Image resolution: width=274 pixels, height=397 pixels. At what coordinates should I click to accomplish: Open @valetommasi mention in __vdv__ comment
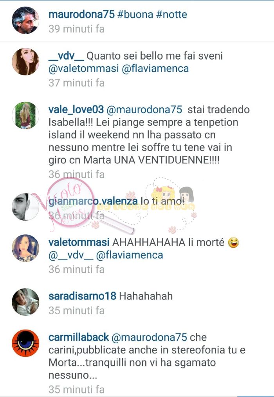point(84,69)
